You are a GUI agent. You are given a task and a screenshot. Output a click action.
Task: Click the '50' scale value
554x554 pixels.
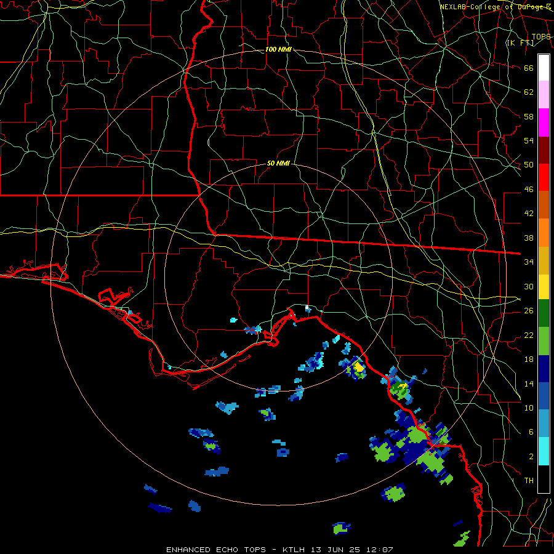tap(529, 165)
